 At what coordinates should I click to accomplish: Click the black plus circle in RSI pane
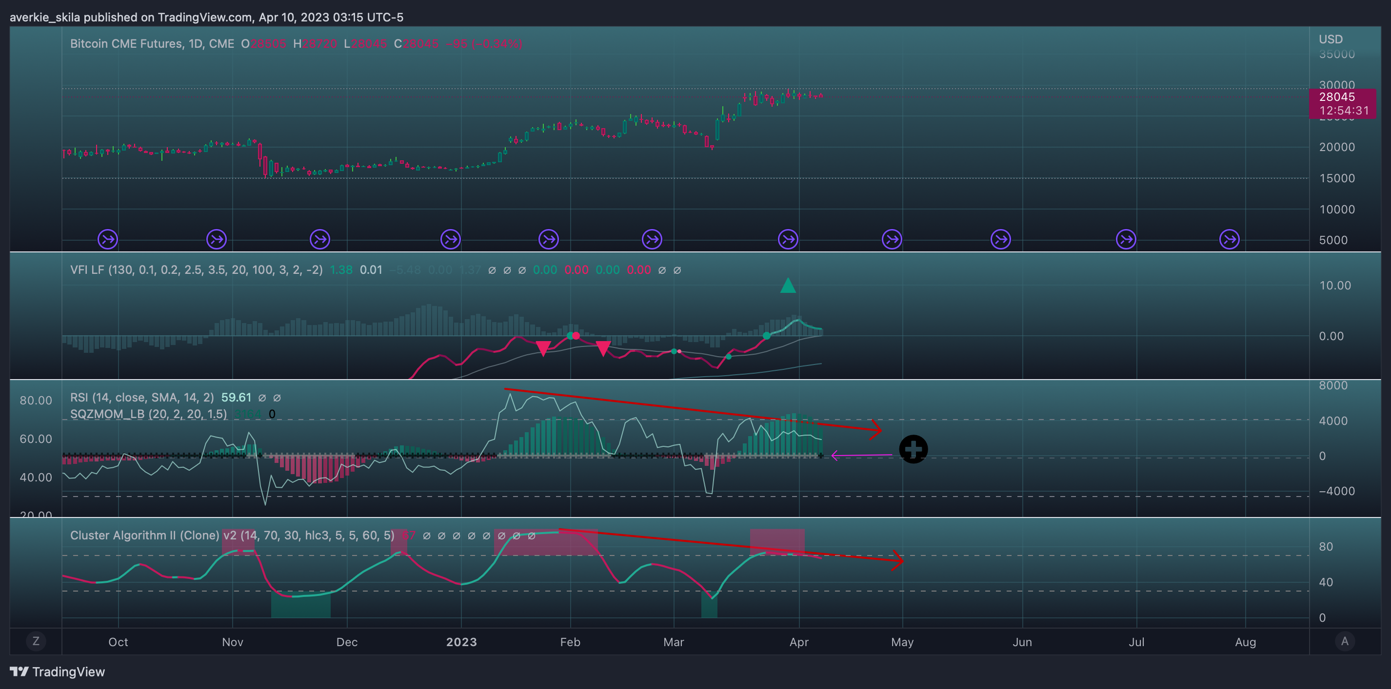tap(914, 449)
